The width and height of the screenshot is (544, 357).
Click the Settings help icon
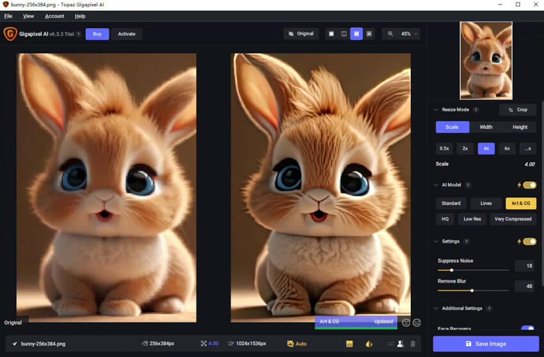point(467,241)
